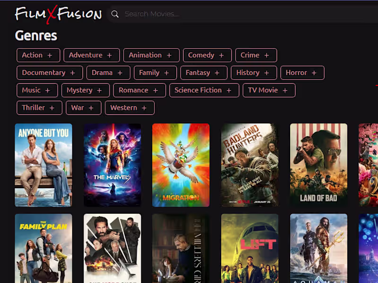378x283 pixels.
Task: Toggle the Comedy genre filter
Action: pos(207,55)
